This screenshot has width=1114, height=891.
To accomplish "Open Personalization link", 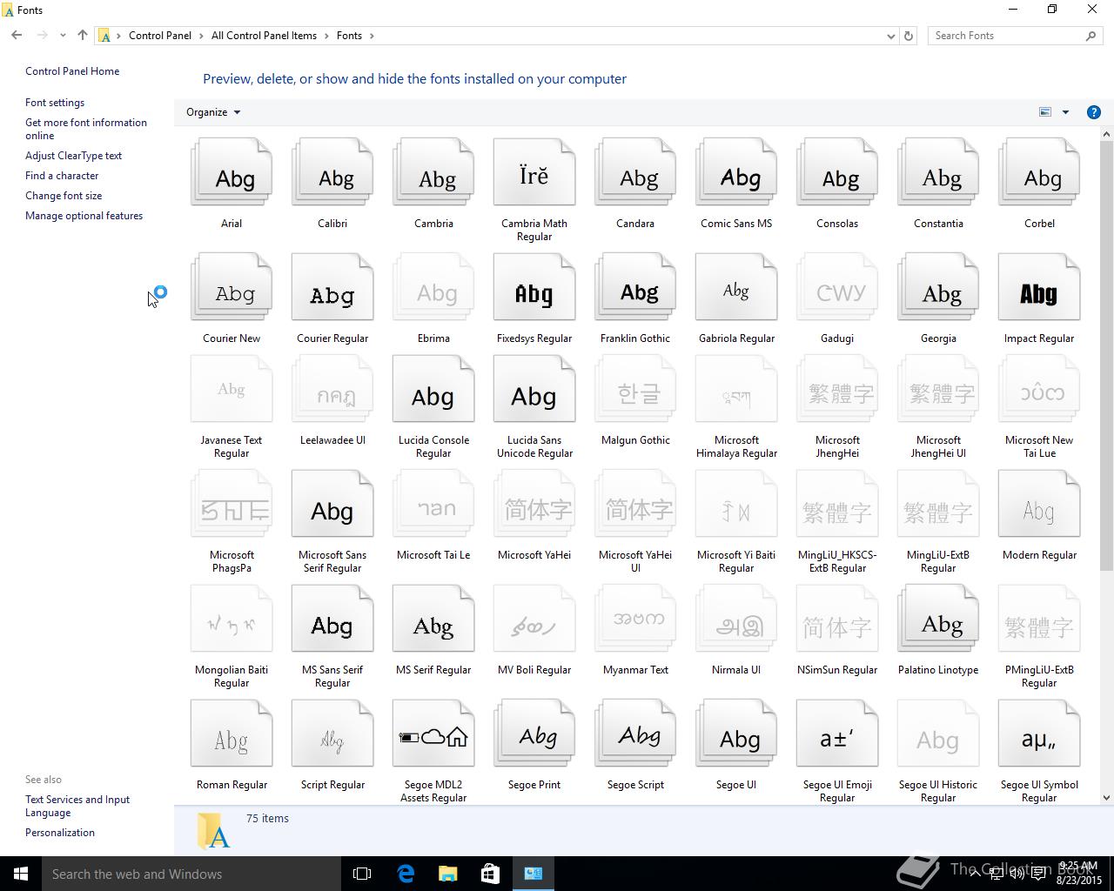I will [x=60, y=833].
